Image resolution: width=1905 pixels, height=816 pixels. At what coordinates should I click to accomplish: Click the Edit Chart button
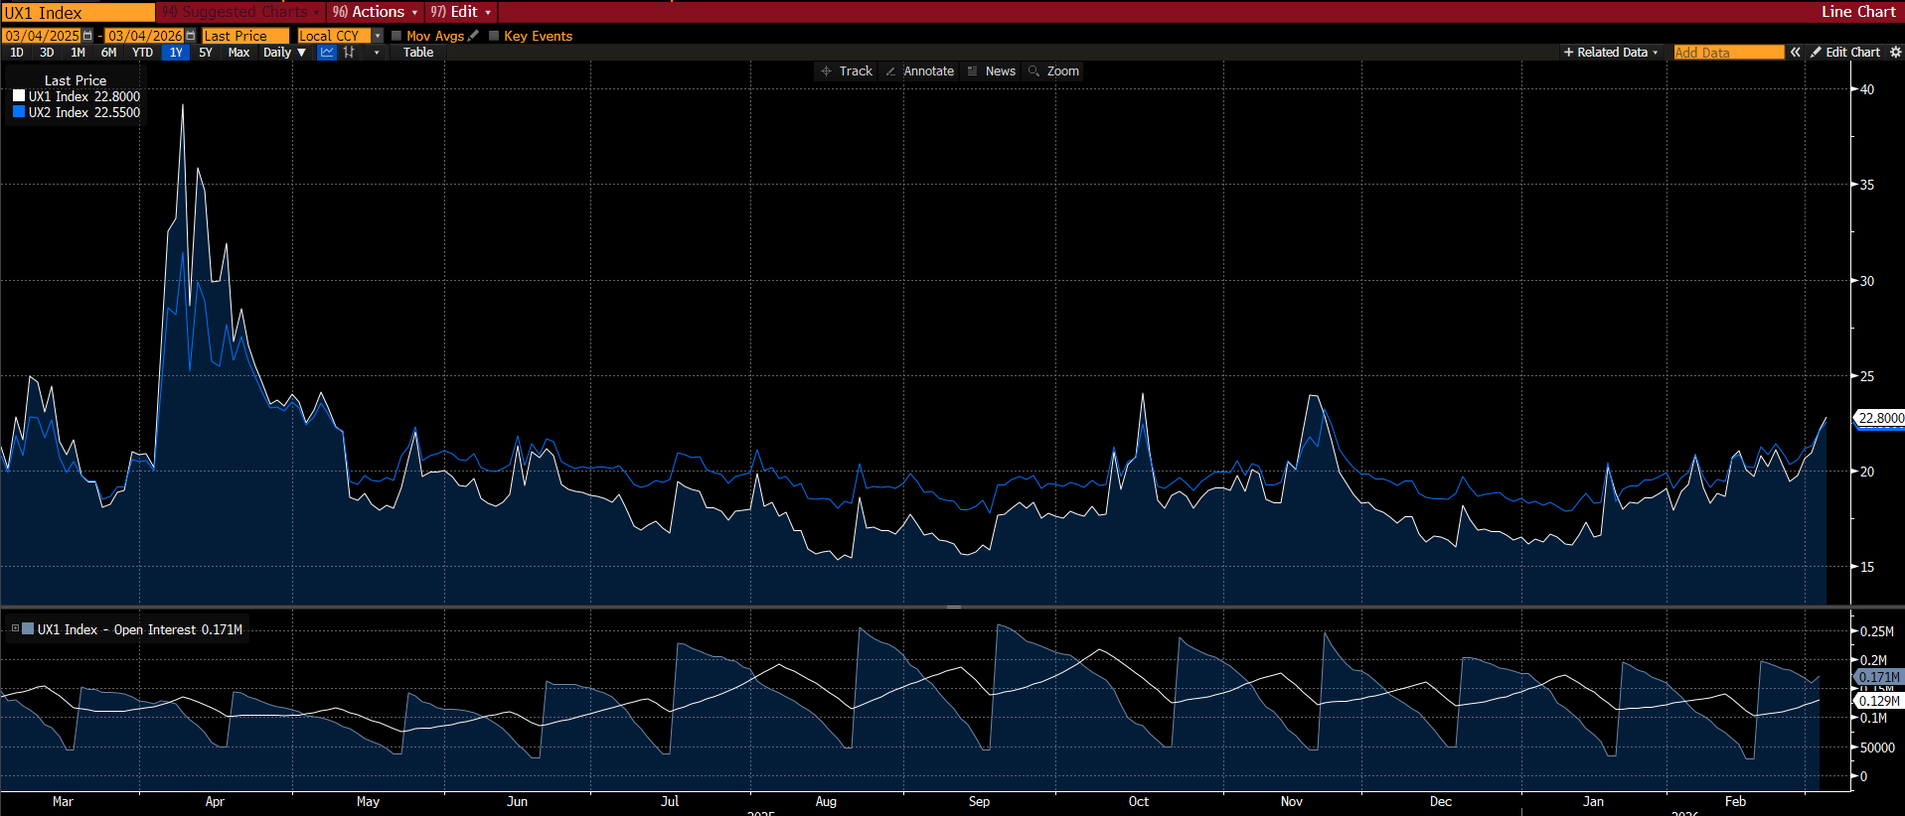(x=1845, y=53)
